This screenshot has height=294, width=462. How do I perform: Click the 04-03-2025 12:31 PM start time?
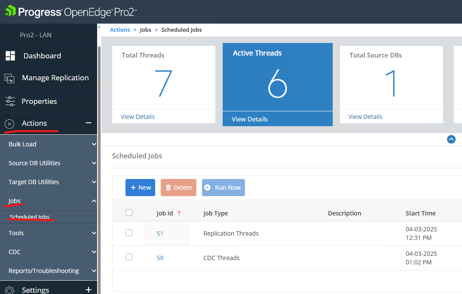pos(421,233)
